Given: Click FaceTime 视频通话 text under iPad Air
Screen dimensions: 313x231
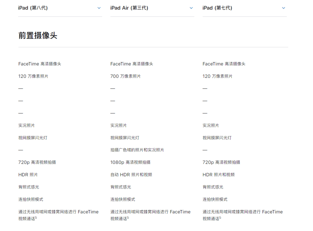Looking at the screenshot, I should [150, 215].
